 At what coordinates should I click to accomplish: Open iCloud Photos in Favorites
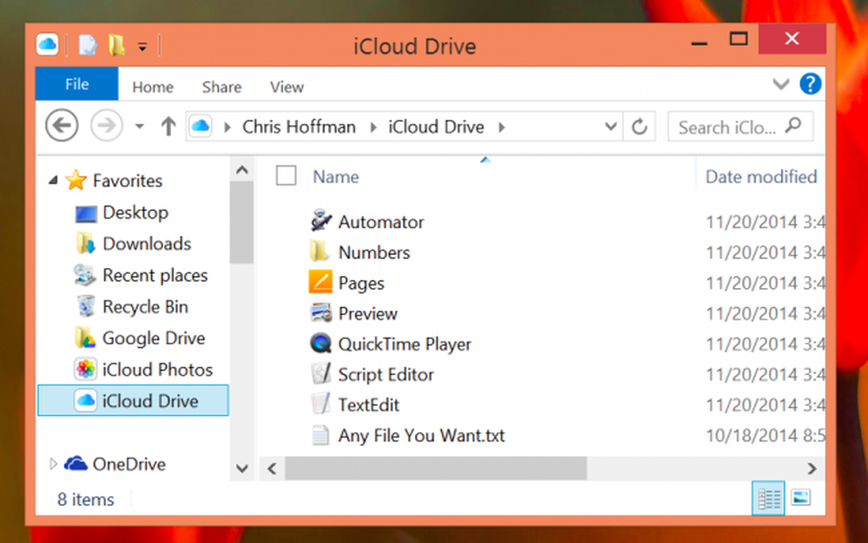point(157,370)
